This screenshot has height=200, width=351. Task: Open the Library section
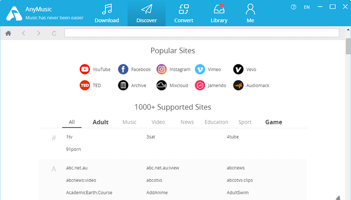219,14
